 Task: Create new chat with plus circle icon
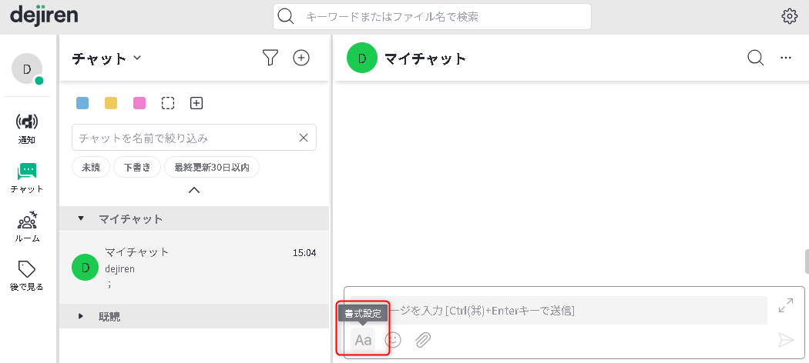coord(301,58)
